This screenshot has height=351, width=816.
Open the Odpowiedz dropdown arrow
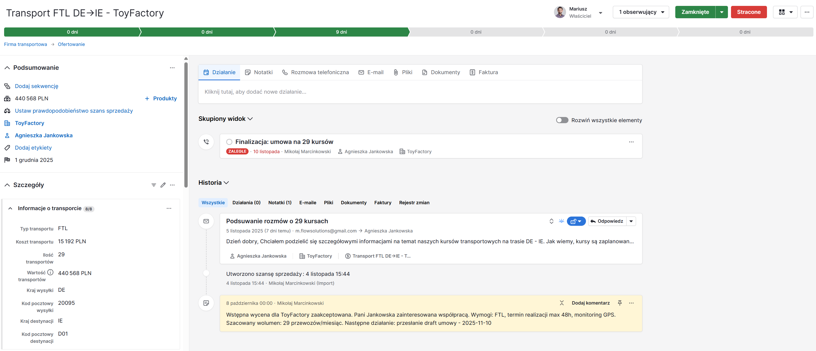point(631,221)
